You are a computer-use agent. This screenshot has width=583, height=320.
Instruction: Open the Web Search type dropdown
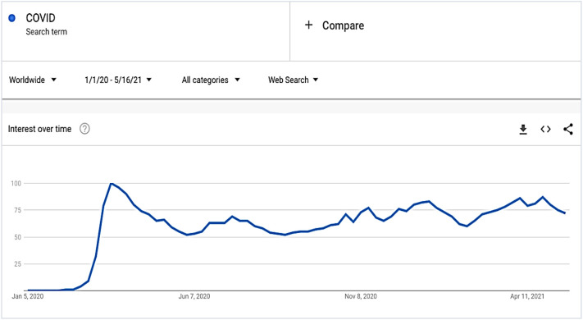293,80
